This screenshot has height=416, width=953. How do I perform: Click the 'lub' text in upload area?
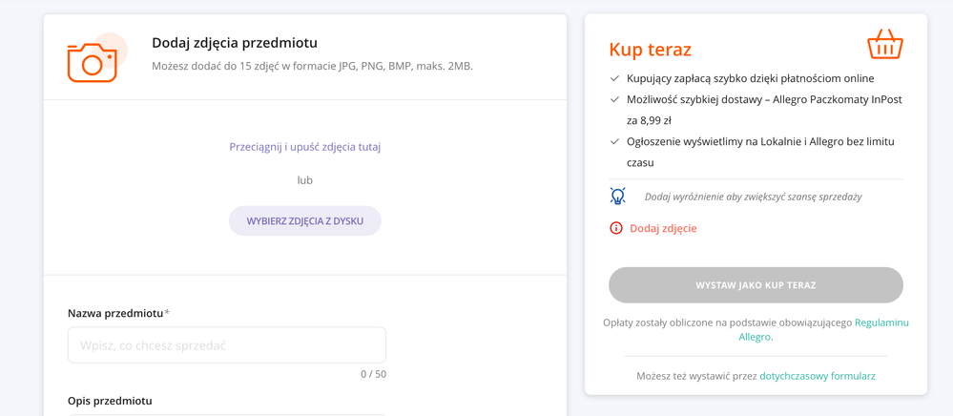[x=304, y=180]
